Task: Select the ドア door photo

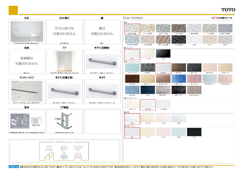Action: click(x=64, y=62)
